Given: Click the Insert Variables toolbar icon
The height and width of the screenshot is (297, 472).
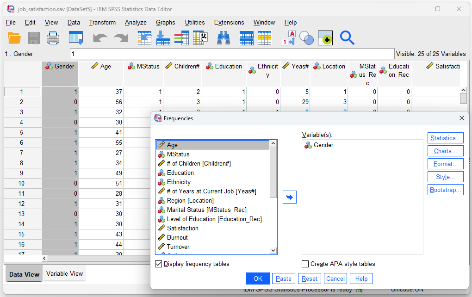Looking at the screenshot, I should pos(265,39).
